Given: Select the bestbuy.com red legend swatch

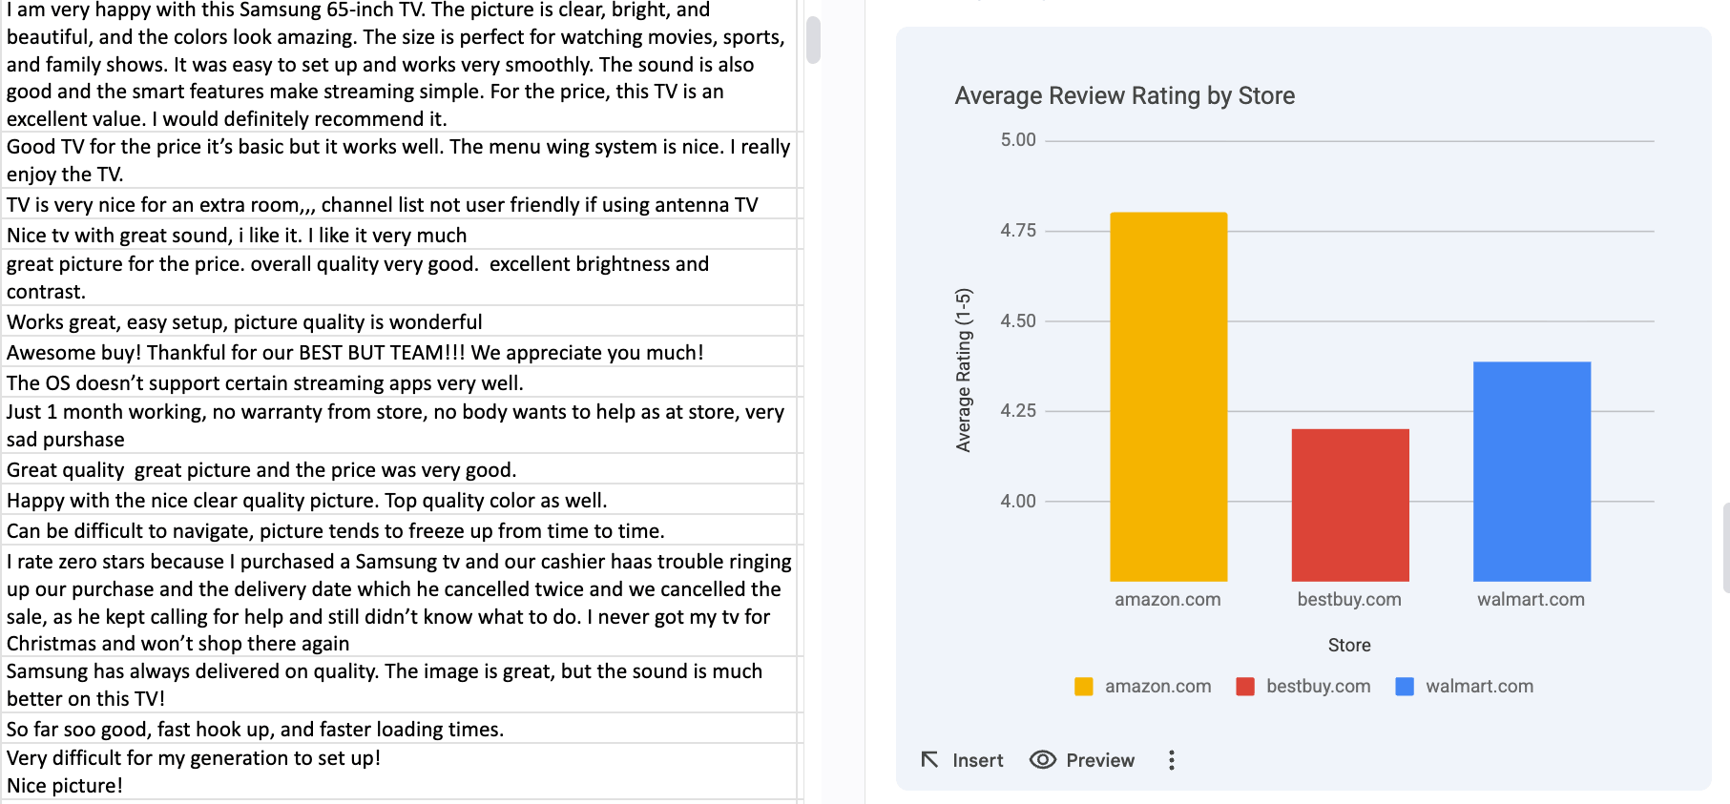Looking at the screenshot, I should pos(1245,686).
